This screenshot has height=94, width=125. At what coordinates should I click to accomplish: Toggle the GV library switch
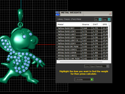(x=98, y=19)
